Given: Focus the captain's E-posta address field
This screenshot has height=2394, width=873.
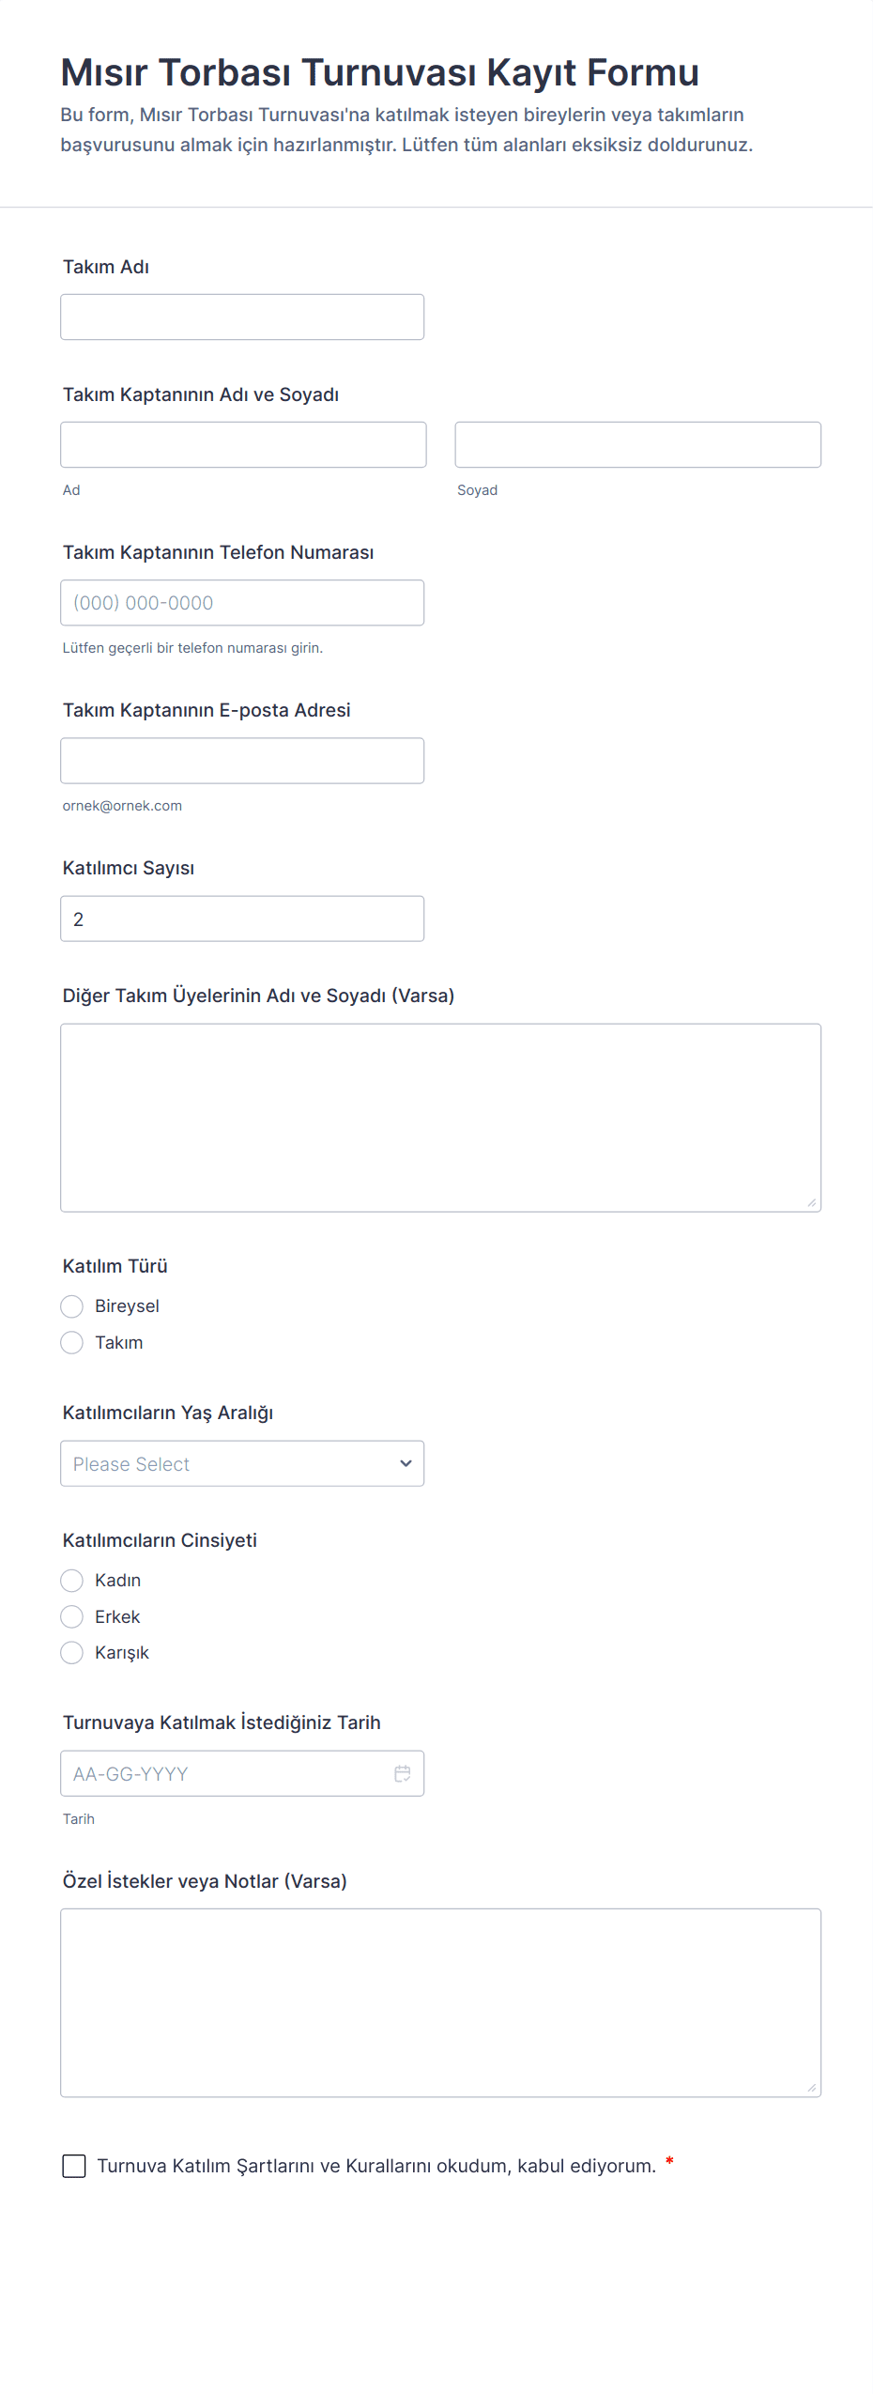Looking at the screenshot, I should tap(241, 761).
